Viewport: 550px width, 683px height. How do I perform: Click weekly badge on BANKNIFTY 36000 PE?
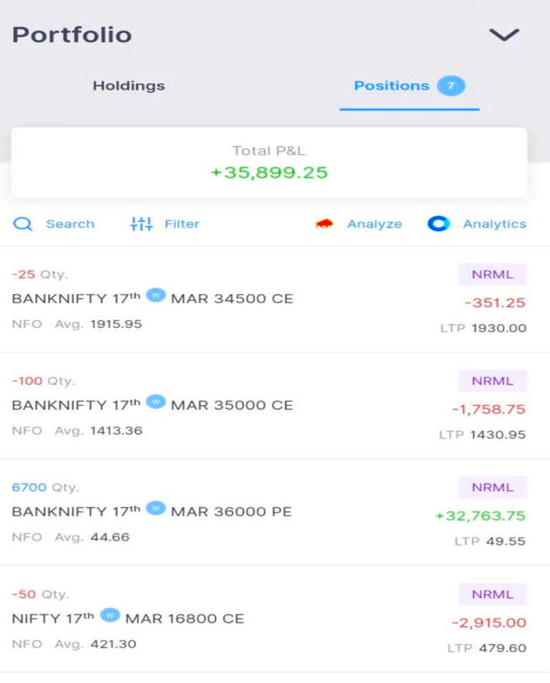pos(155,508)
